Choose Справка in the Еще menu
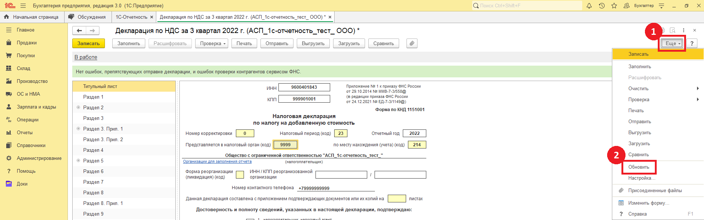This screenshot has width=704, height=220. (x=637, y=214)
